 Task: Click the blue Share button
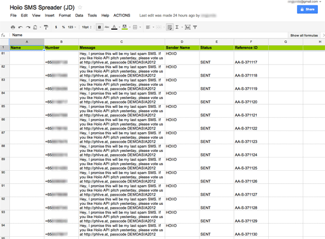pyautogui.click(x=307, y=9)
